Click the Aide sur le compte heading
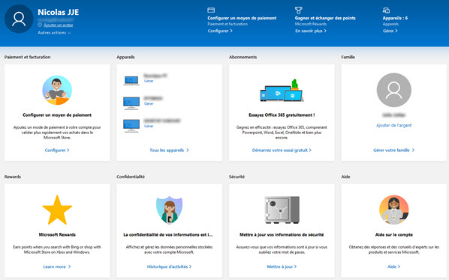This screenshot has width=449, height=280. pyautogui.click(x=393, y=234)
